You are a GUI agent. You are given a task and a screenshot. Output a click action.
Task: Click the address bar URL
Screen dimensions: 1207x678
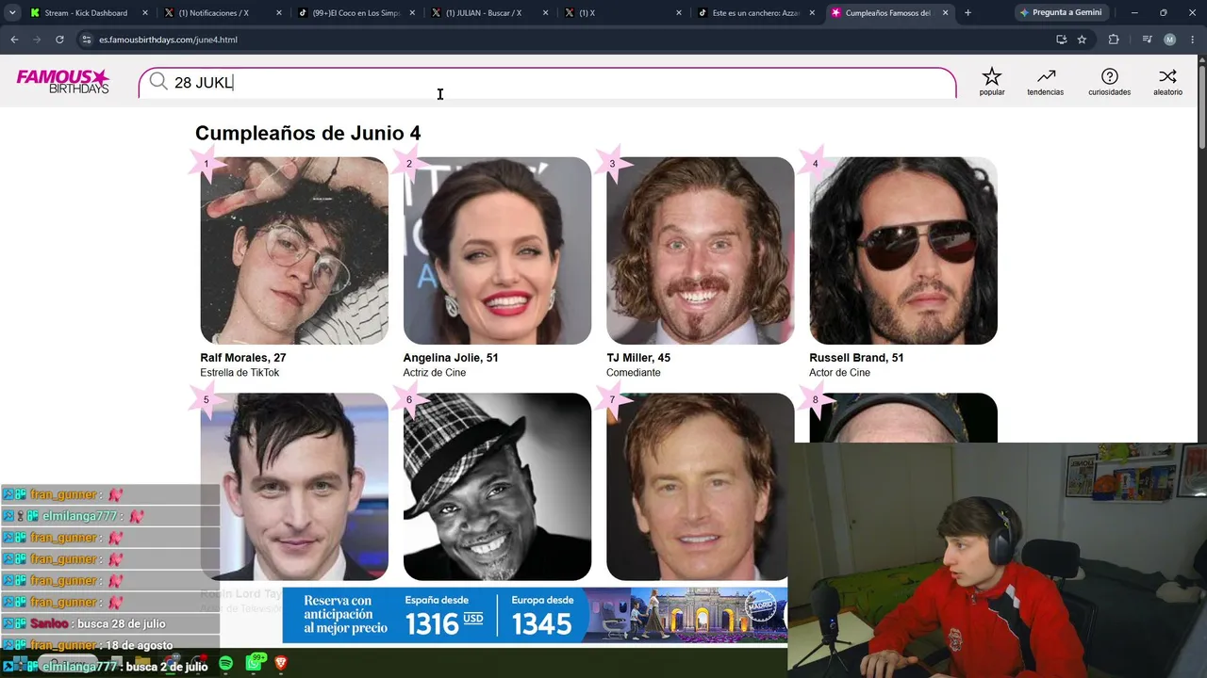point(168,40)
